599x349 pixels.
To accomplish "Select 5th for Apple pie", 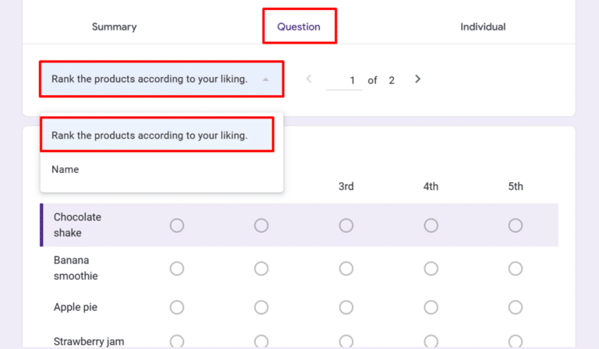I will (516, 307).
